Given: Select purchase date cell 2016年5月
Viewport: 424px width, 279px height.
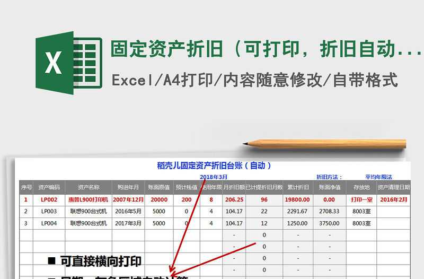Looking at the screenshot, I should pos(128,211).
